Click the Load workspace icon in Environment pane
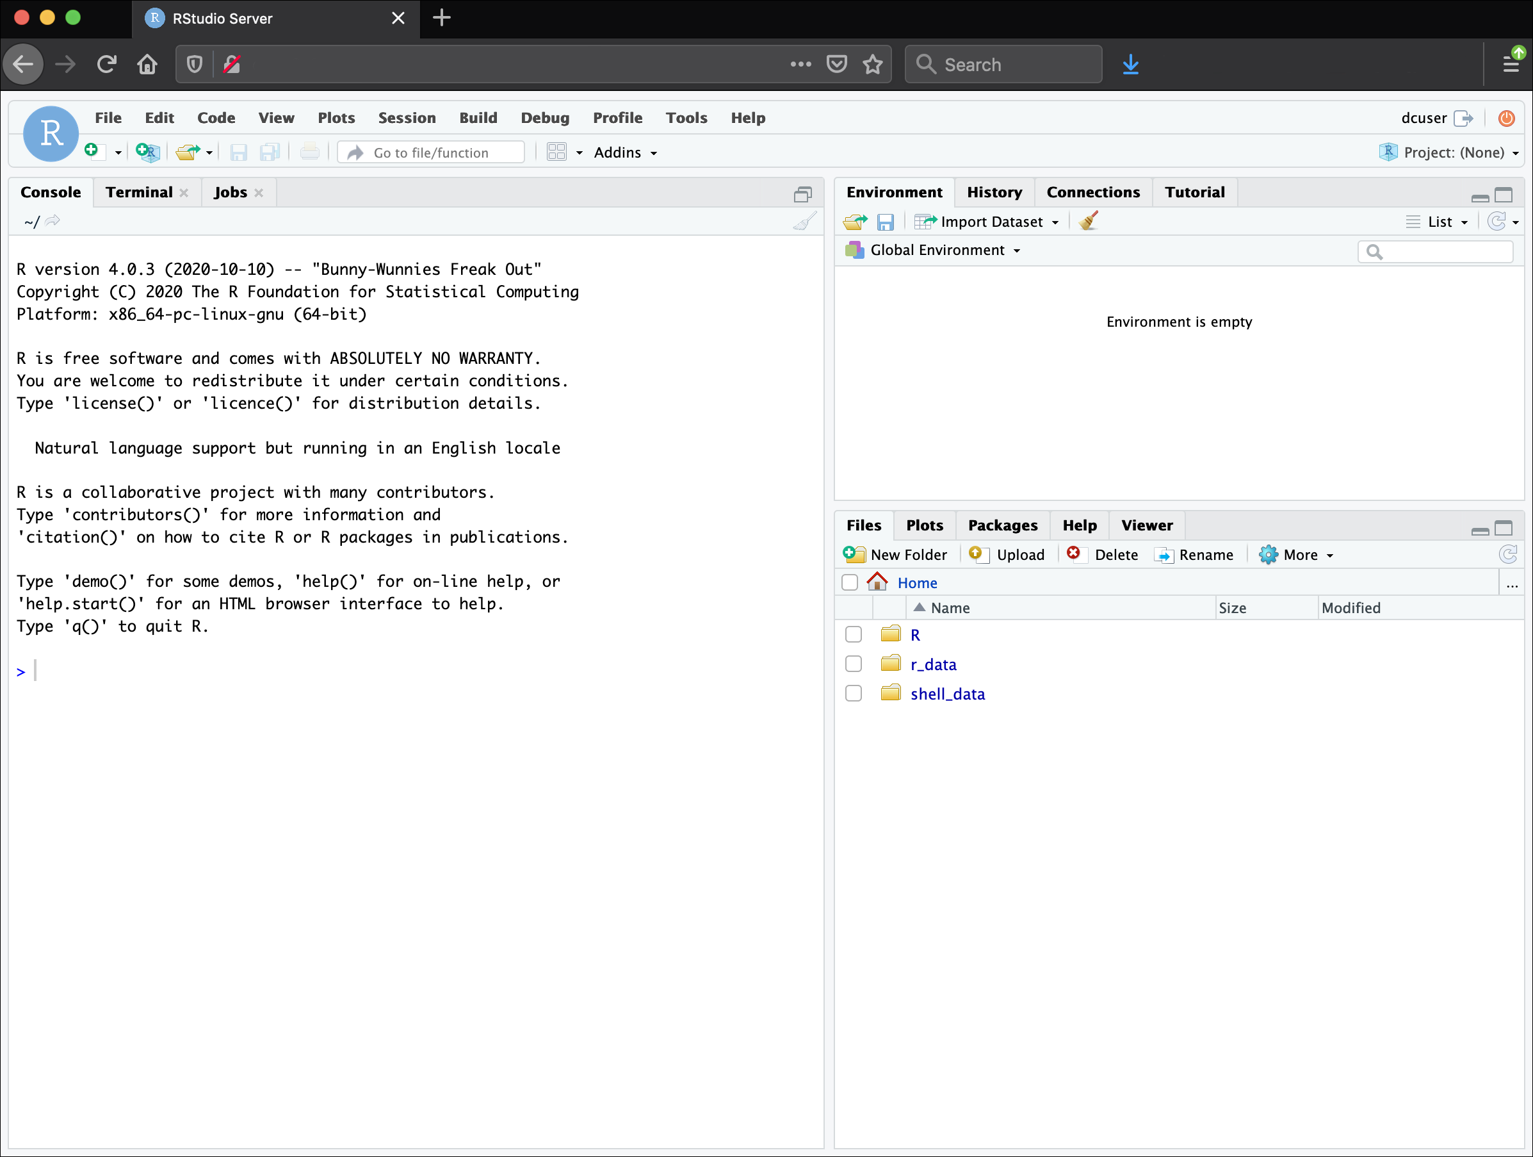Screen dimensions: 1533x1157 [856, 222]
